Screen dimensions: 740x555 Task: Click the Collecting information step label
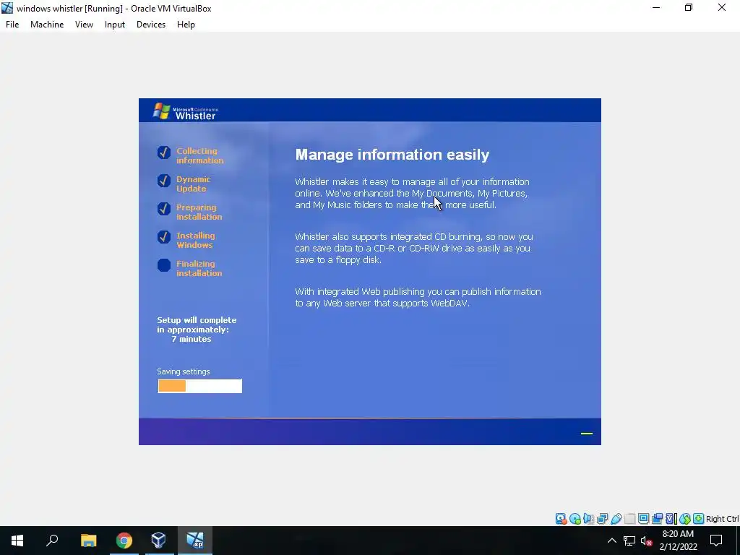click(200, 156)
